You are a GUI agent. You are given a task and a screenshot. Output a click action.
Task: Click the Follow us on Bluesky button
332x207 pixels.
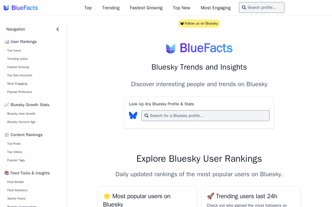point(199,24)
